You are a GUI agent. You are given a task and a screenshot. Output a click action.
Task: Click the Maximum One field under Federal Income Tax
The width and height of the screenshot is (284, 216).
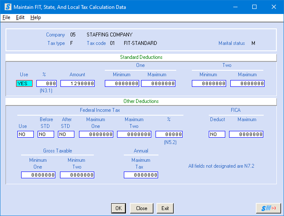click(x=96, y=134)
